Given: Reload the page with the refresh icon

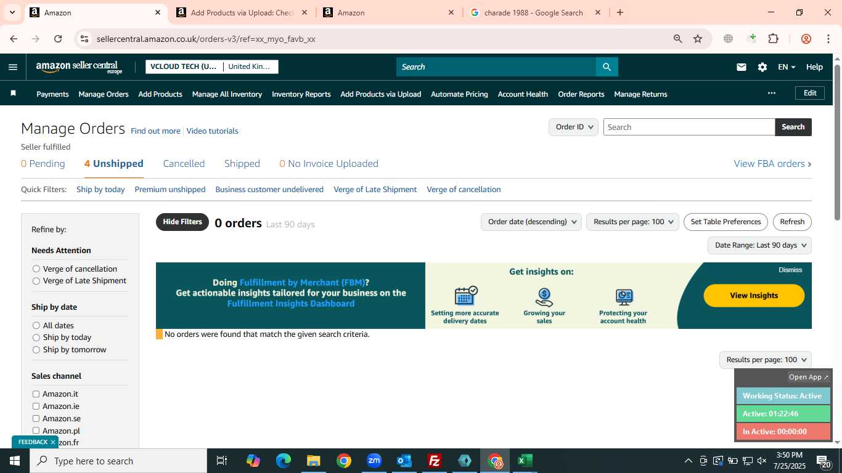Looking at the screenshot, I should 58,39.
